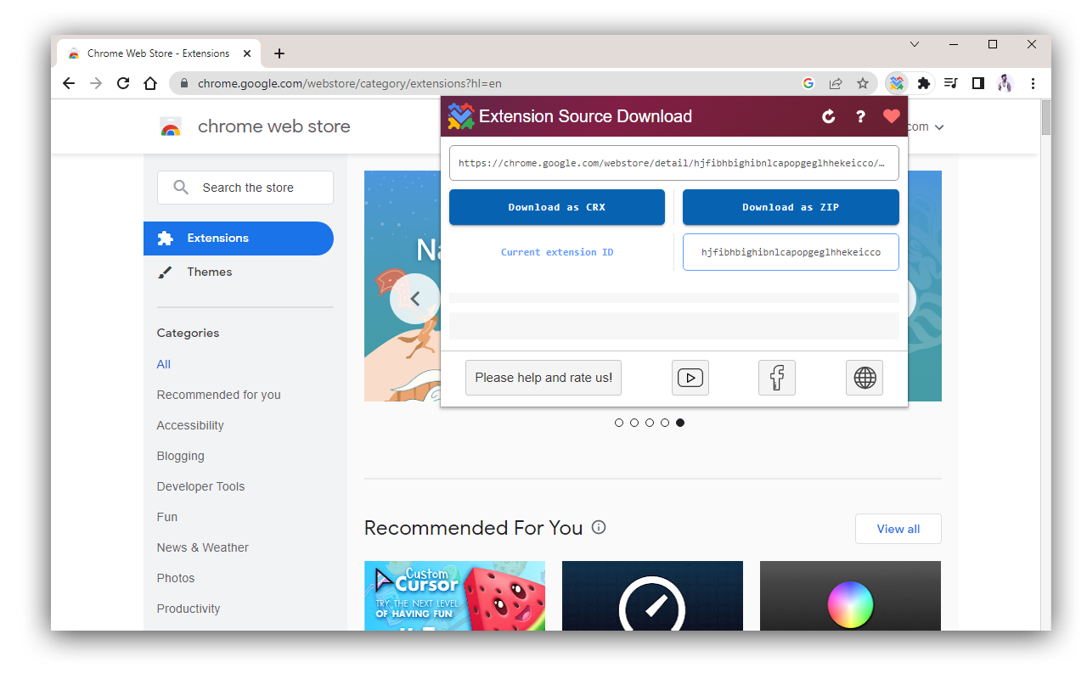The image size is (1087, 679).
Task: Select the Themes sidebar item
Action: pos(239,272)
